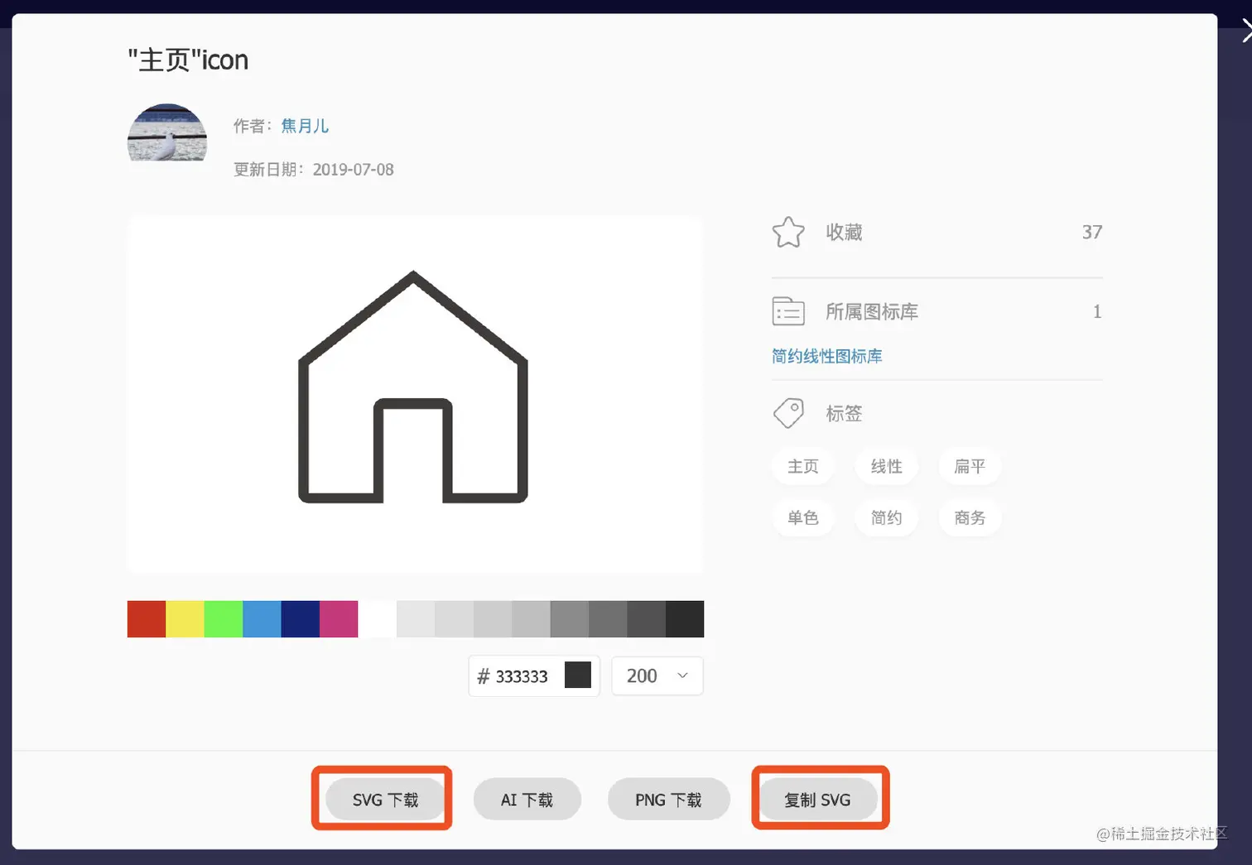Click the tag label icon
This screenshot has height=865, width=1252.
point(788,413)
